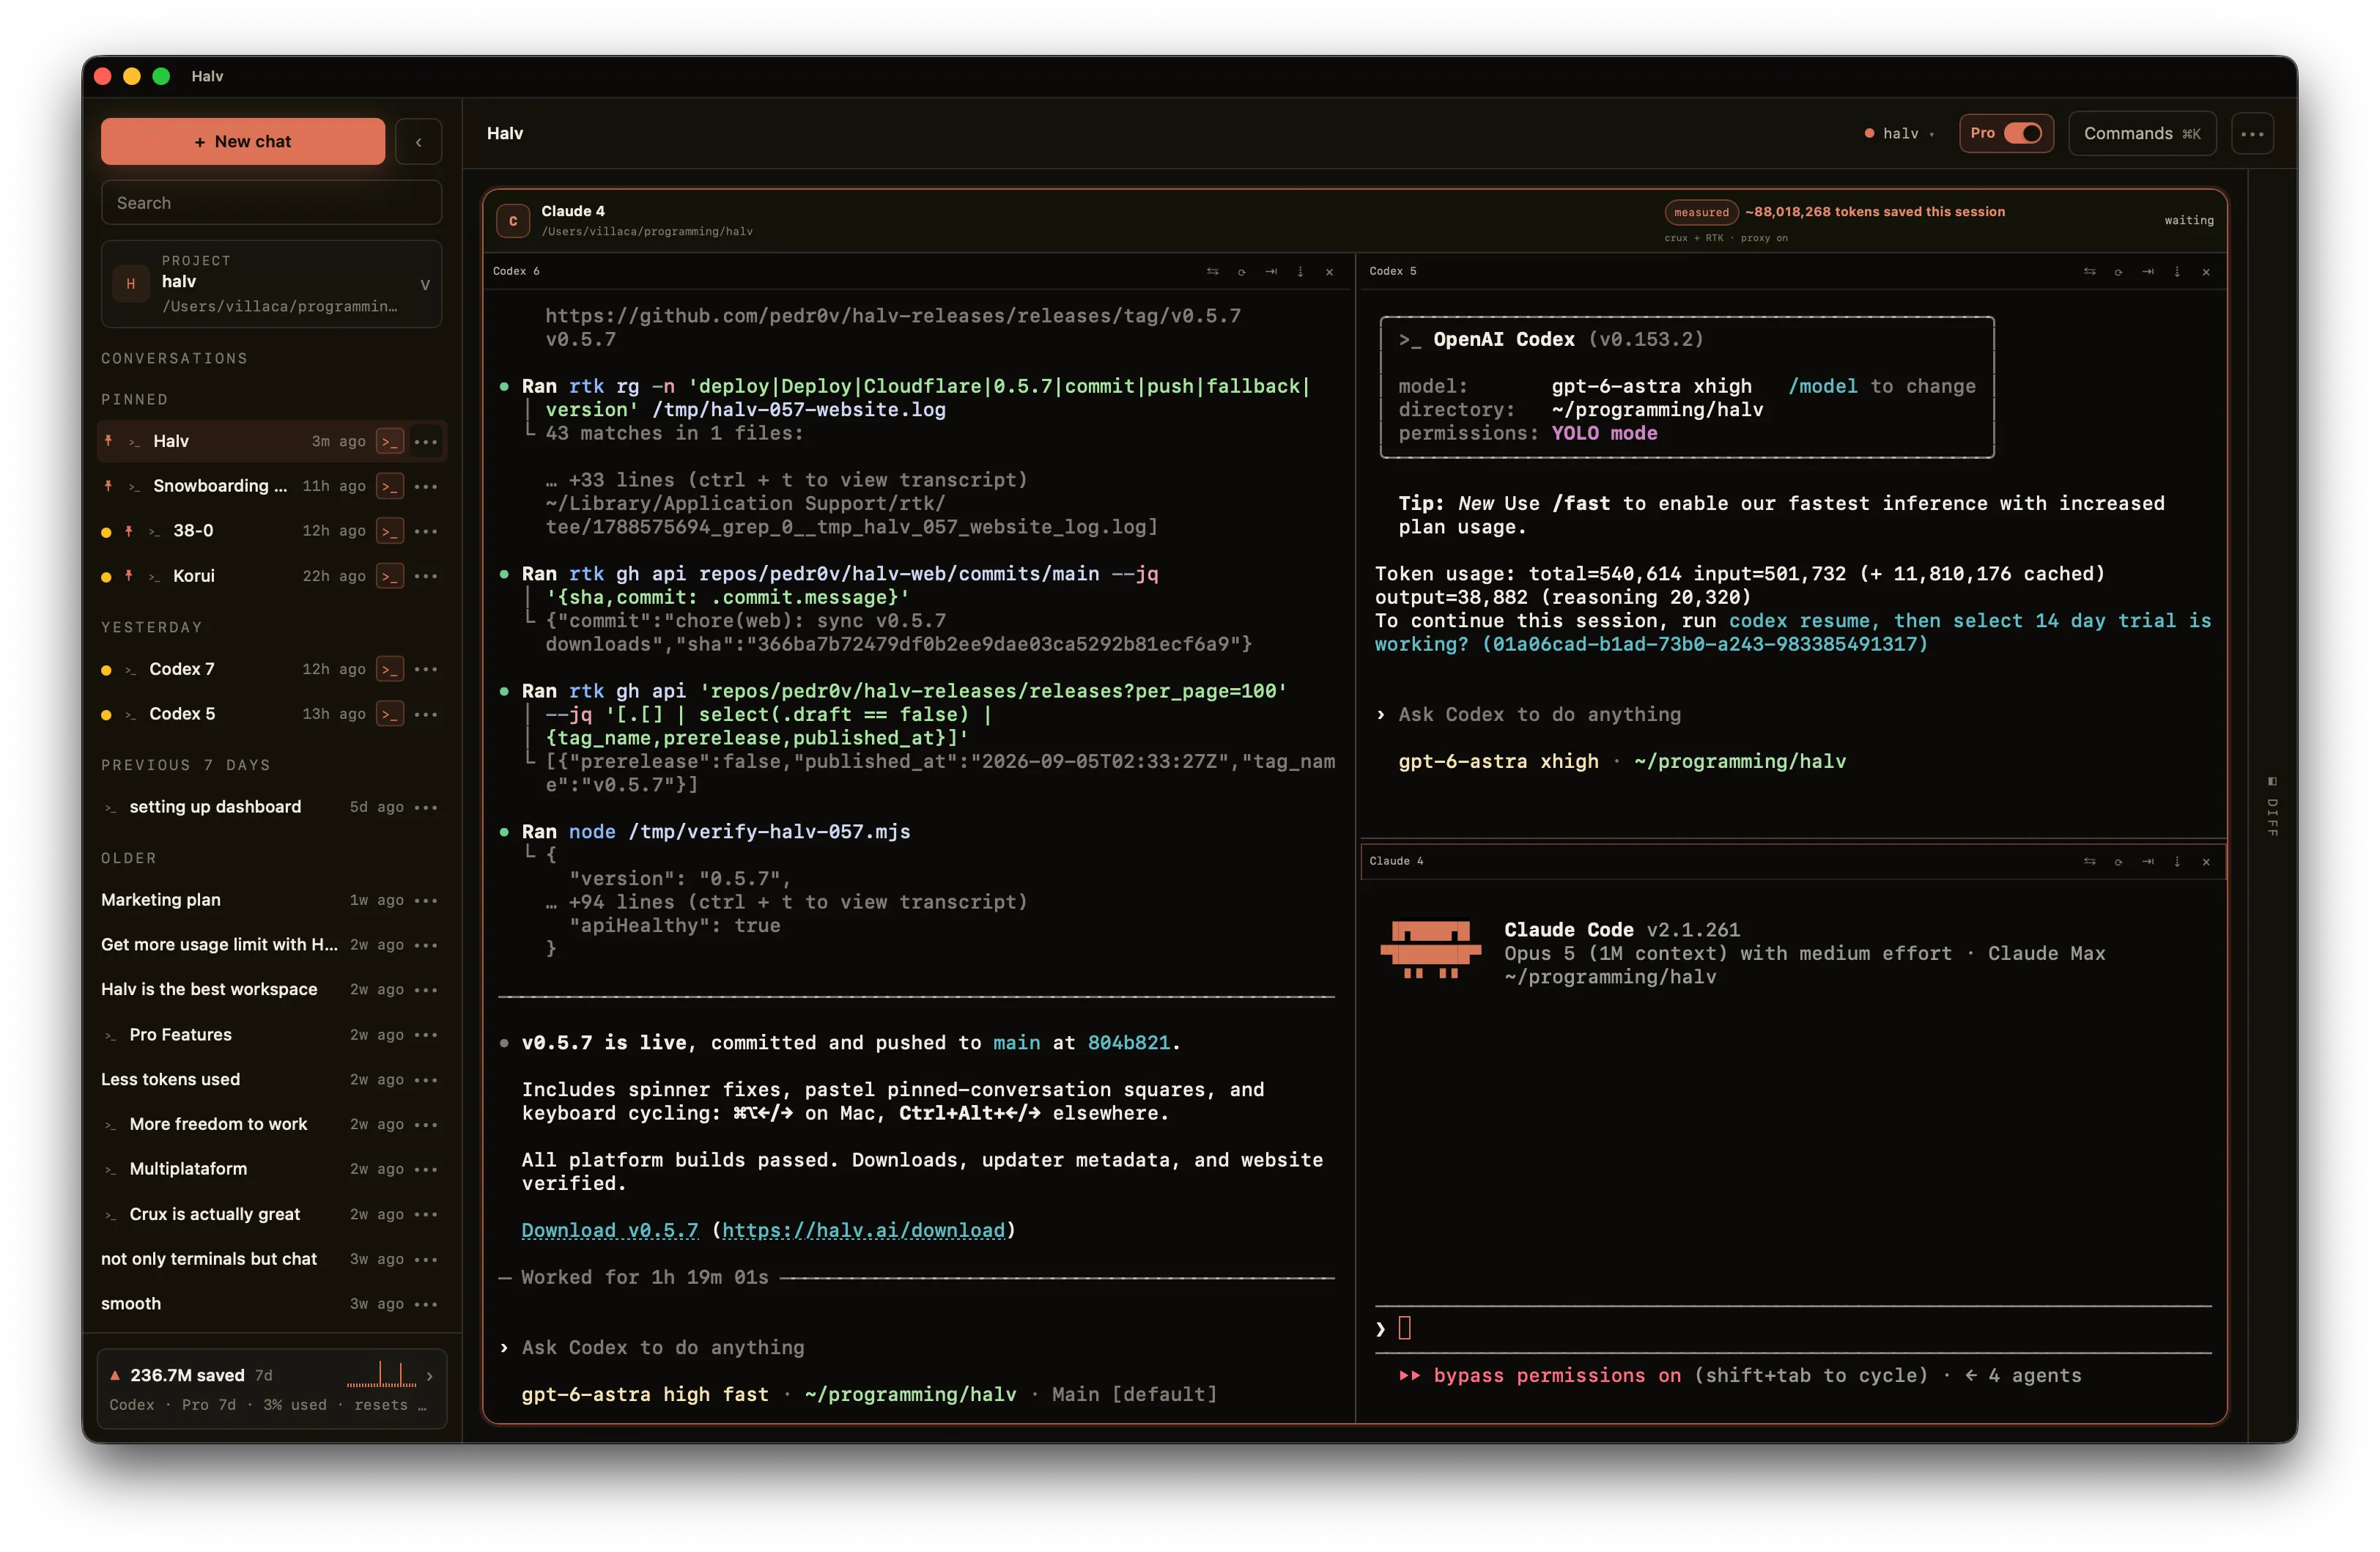Click the terminal icon on Snowboarding row

click(390, 486)
